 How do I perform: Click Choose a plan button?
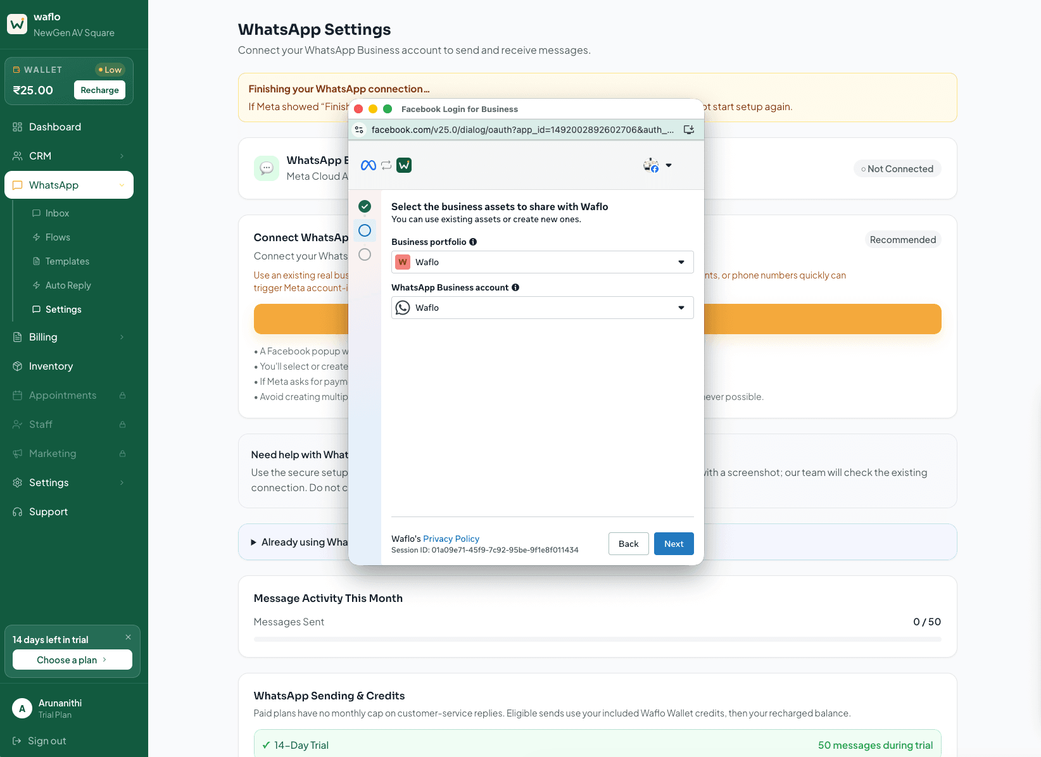(72, 660)
